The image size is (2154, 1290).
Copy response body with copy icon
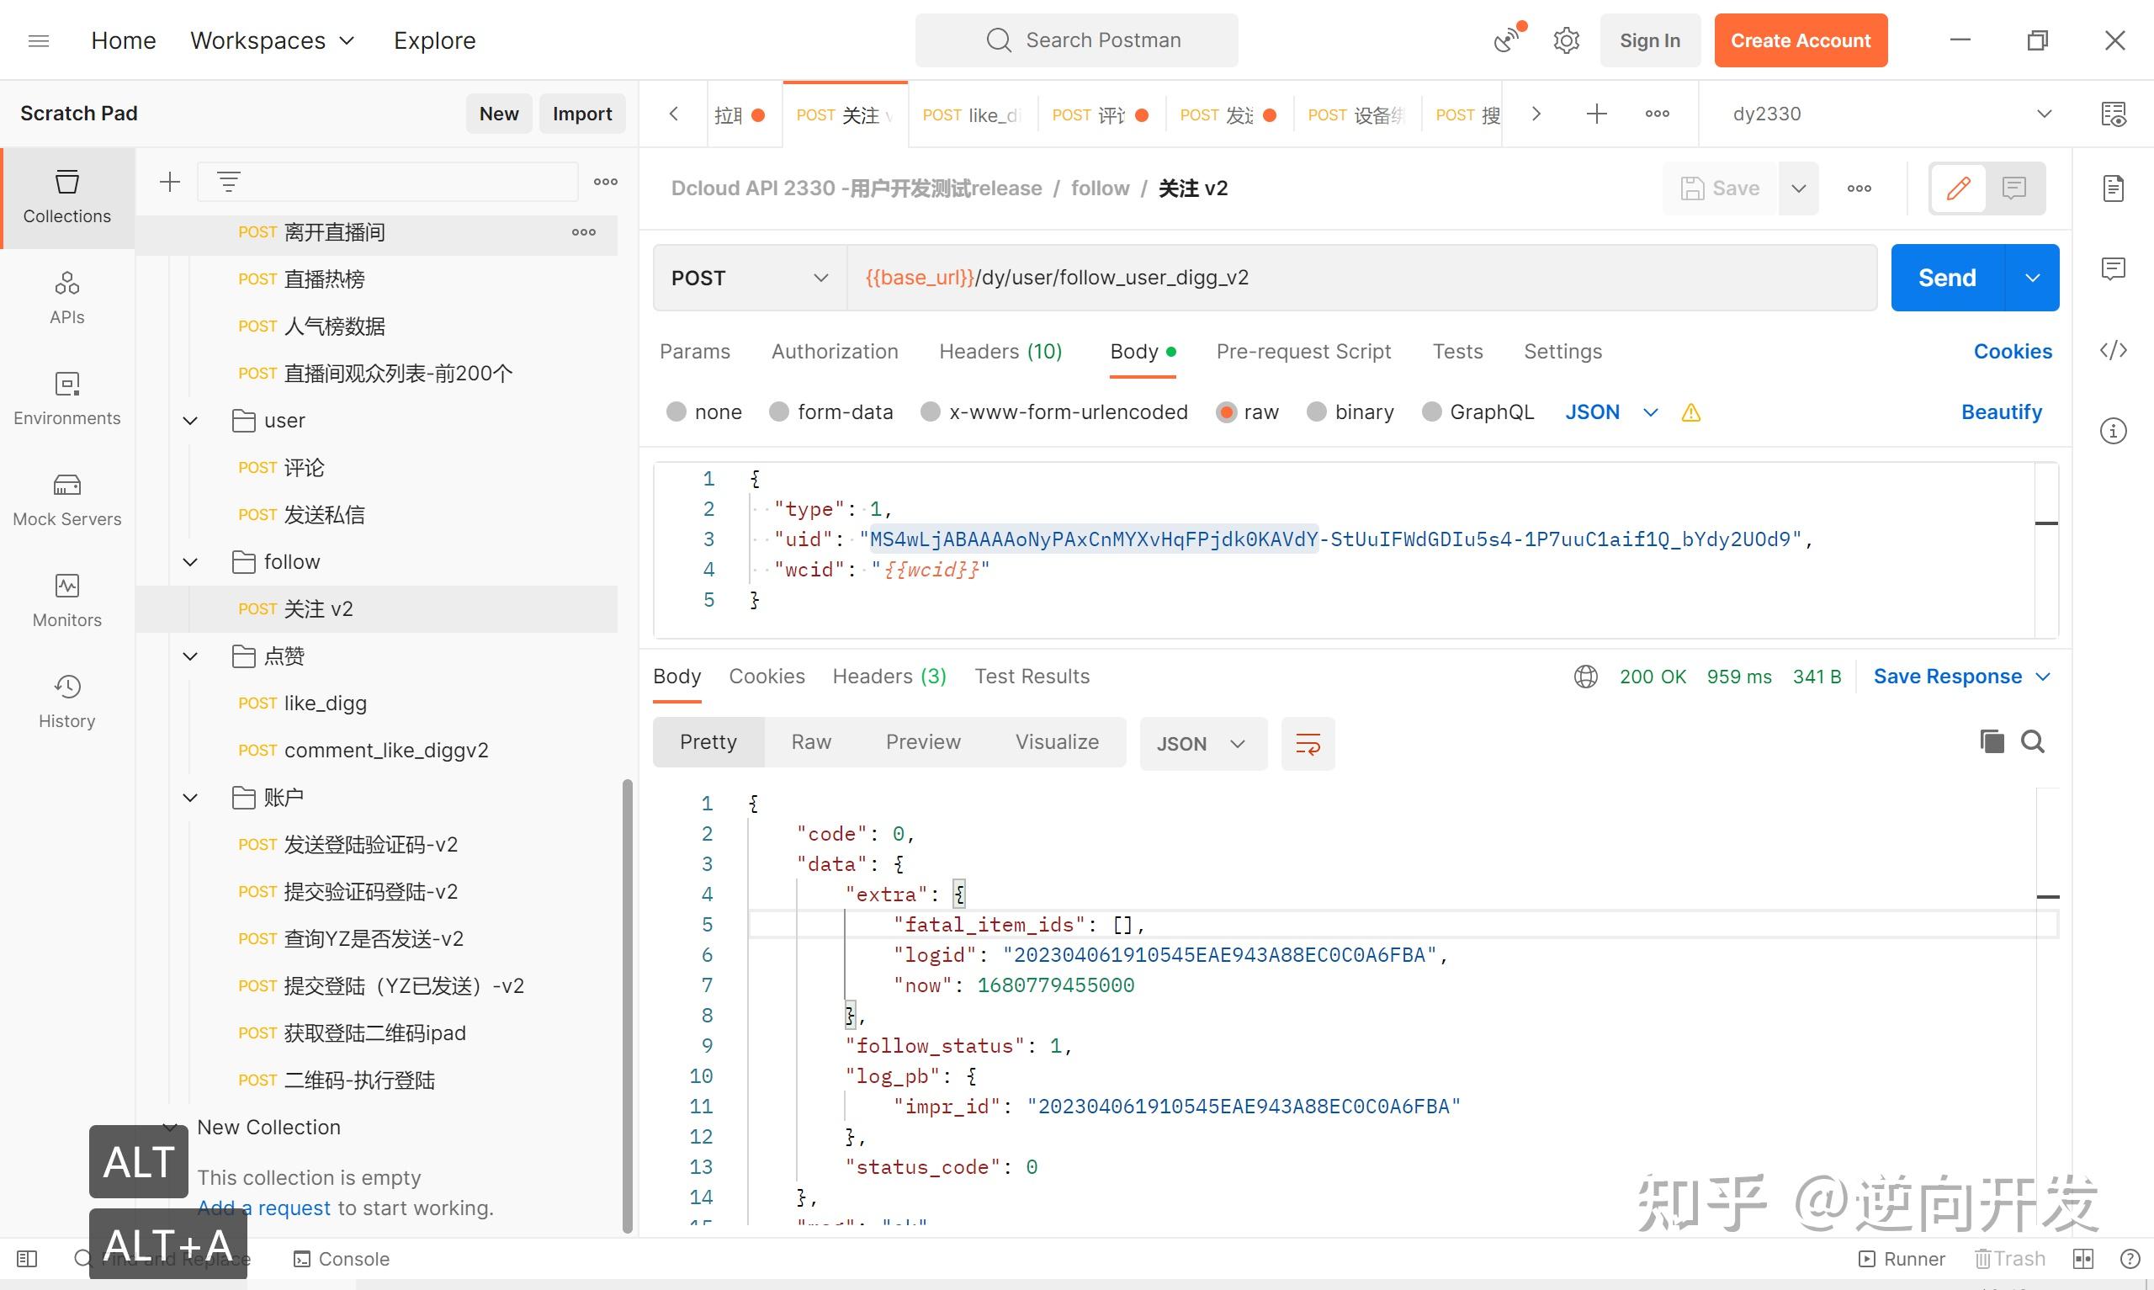click(1992, 741)
